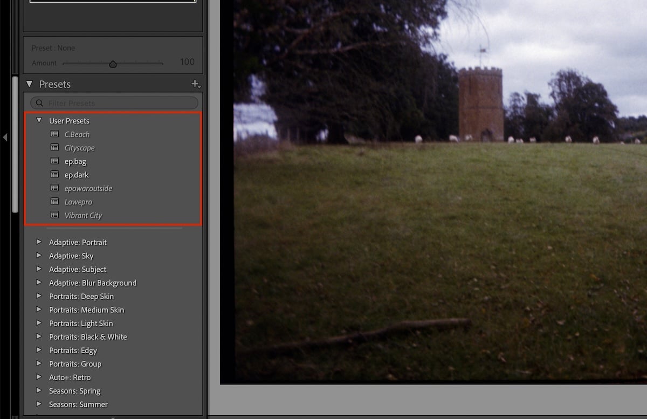The height and width of the screenshot is (419, 647).
Task: Apply the ep.bag preset
Action: [x=75, y=161]
